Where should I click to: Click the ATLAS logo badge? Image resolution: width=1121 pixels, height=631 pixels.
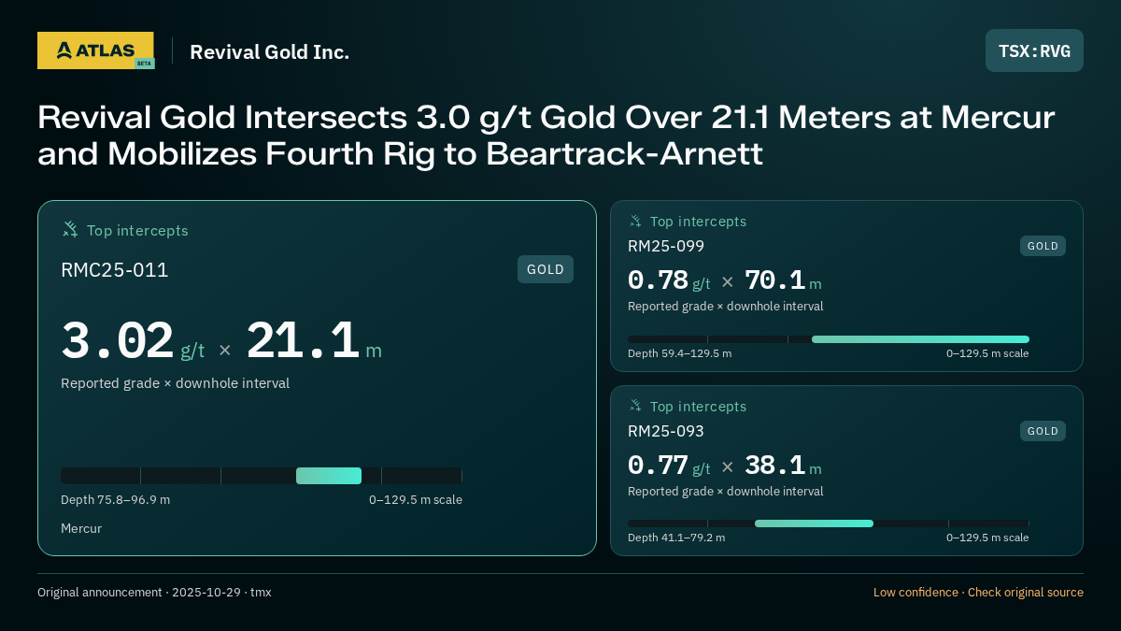(x=95, y=50)
